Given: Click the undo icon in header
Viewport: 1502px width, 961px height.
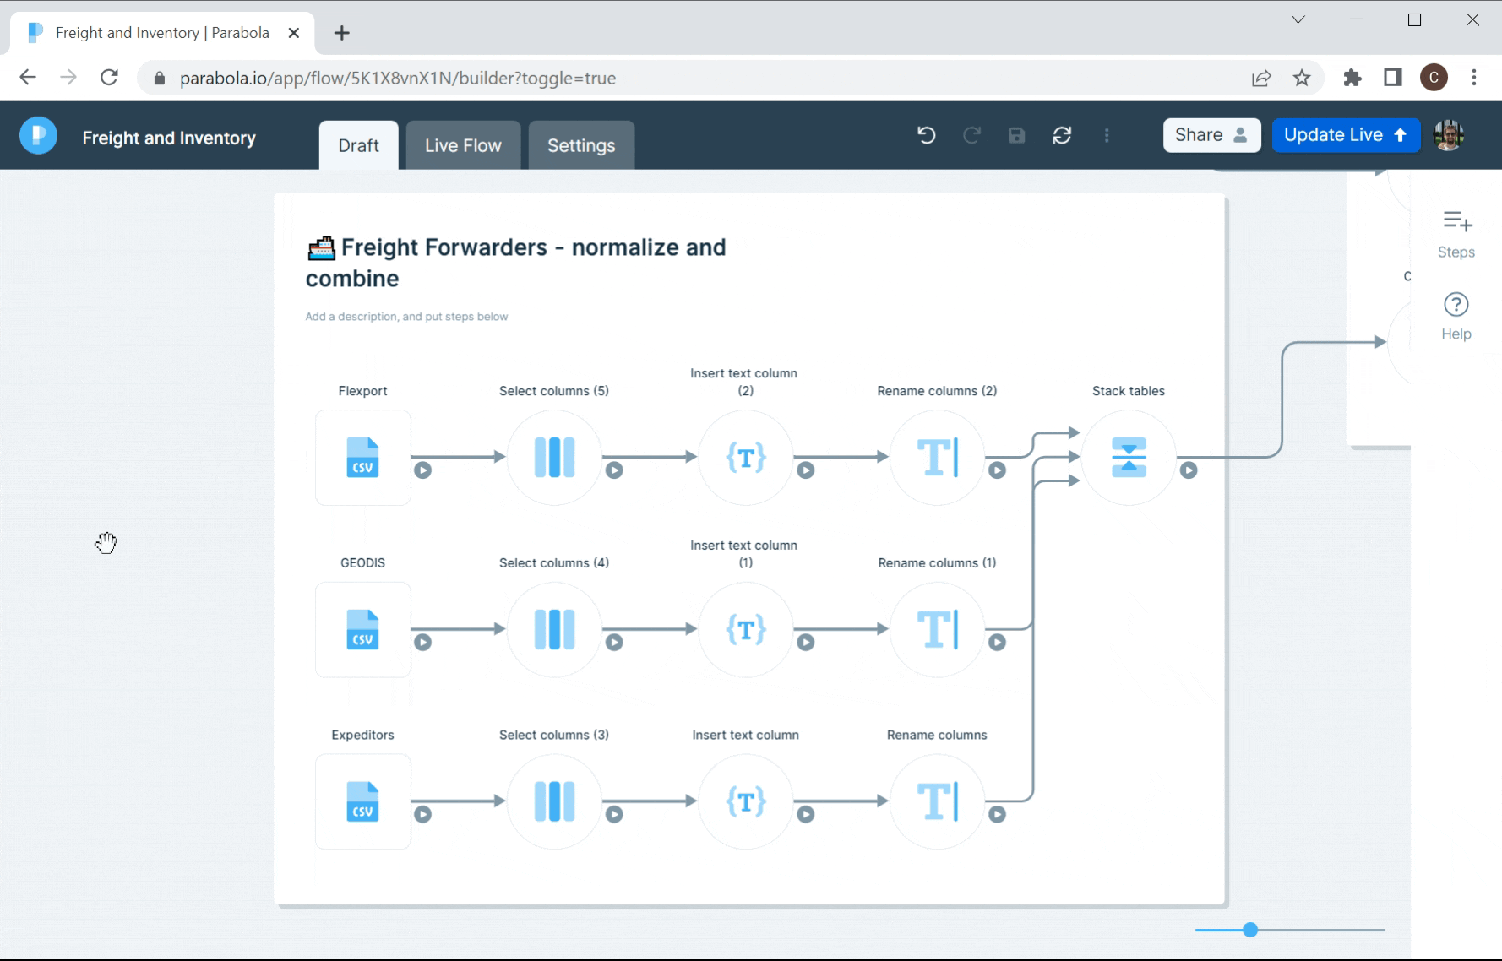Looking at the screenshot, I should tap(927, 135).
